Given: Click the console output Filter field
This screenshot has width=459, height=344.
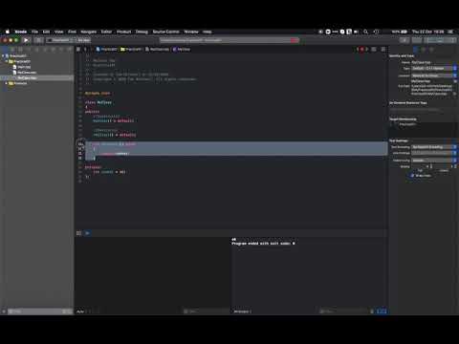Looking at the screenshot, I should pos(344,312).
